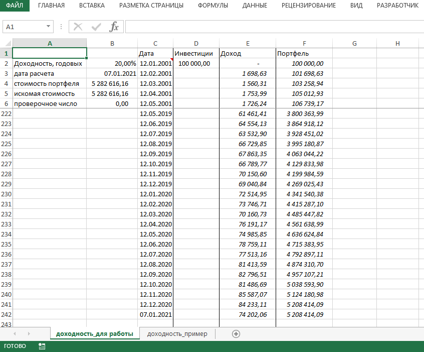This screenshot has height=352, width=424.
Task: Open the ДАННЫЕ ribbon tab
Action: click(x=255, y=6)
